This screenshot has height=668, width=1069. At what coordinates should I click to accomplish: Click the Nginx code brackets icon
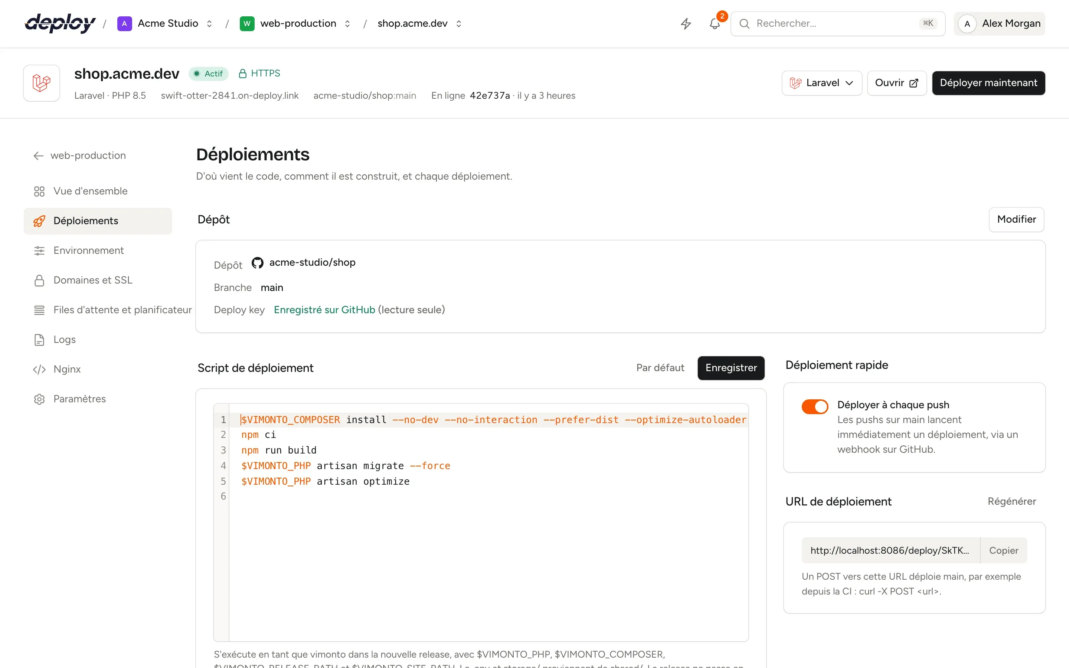[x=39, y=369]
